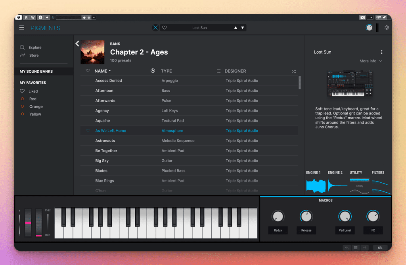
Task: Toggle the lock icon next to QC
Action: pyautogui.click(x=385, y=17)
